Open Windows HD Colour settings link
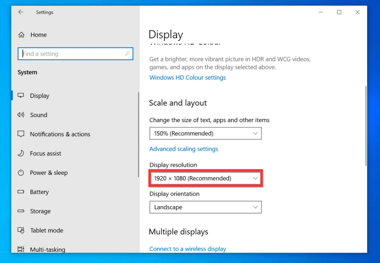This screenshot has width=380, height=263. click(x=187, y=77)
